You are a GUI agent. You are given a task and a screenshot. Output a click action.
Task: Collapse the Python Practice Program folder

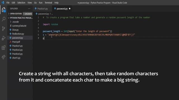9,18
